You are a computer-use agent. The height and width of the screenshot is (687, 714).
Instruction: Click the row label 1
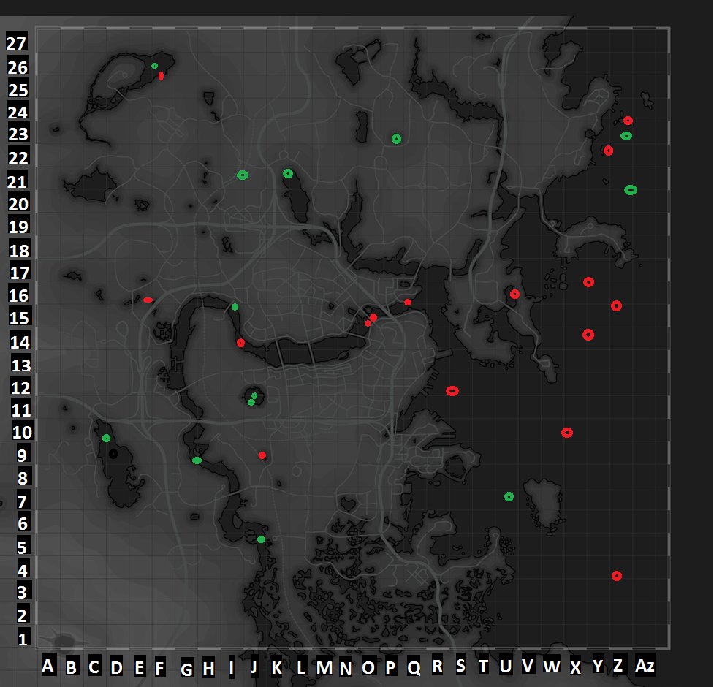[22, 639]
